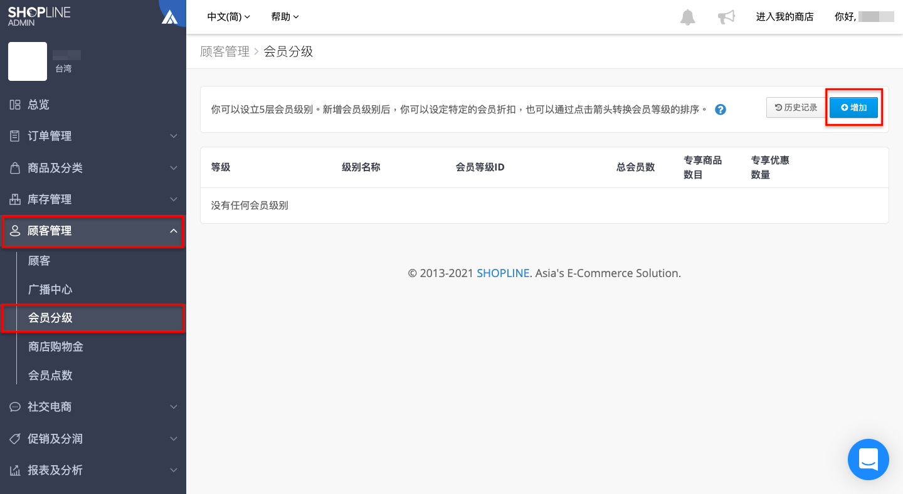Click the blue help question mark icon
The height and width of the screenshot is (494, 903).
tap(721, 110)
